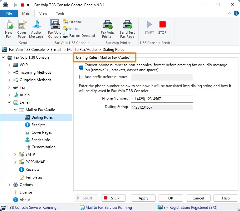Viewport: 240px width, 211px height.
Task: Open Fax-on-Demand from ribbon
Action: coord(79,36)
